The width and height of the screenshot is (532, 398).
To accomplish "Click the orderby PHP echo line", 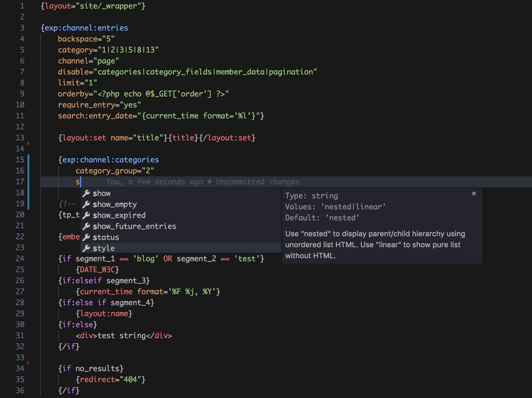I will (x=144, y=94).
